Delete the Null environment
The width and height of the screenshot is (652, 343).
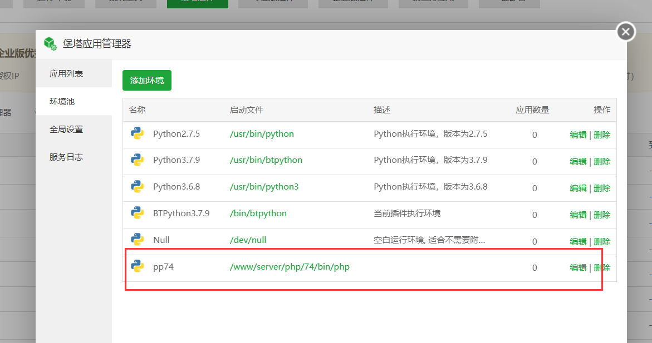pos(602,241)
